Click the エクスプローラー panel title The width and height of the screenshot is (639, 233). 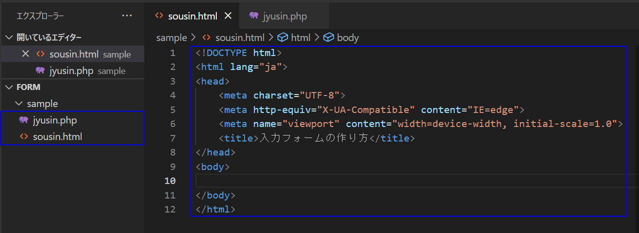tap(40, 16)
